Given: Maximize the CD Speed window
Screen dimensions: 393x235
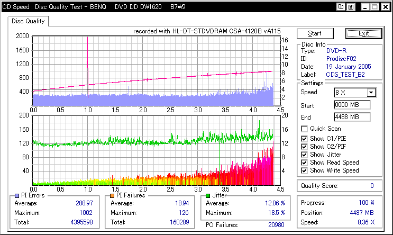Looking at the screenshot, I should [x=374, y=7].
